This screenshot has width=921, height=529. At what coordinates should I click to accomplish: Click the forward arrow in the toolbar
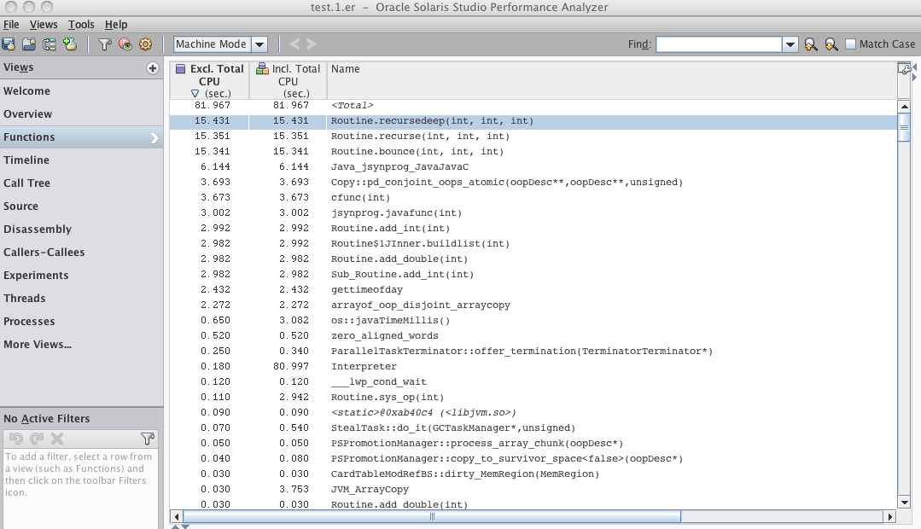coord(312,44)
